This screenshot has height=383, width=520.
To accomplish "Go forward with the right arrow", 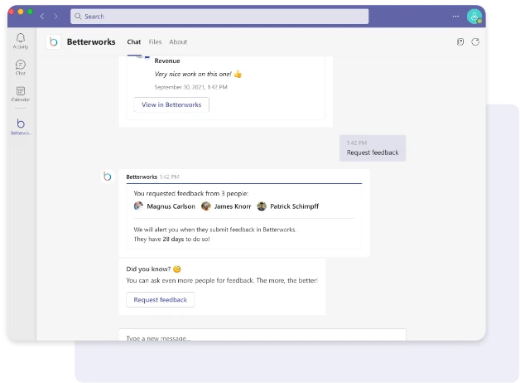I will (x=57, y=16).
